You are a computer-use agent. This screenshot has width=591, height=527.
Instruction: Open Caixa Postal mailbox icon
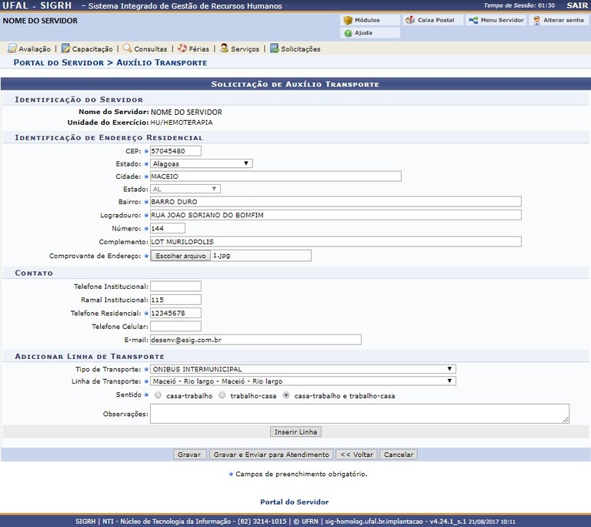(411, 20)
